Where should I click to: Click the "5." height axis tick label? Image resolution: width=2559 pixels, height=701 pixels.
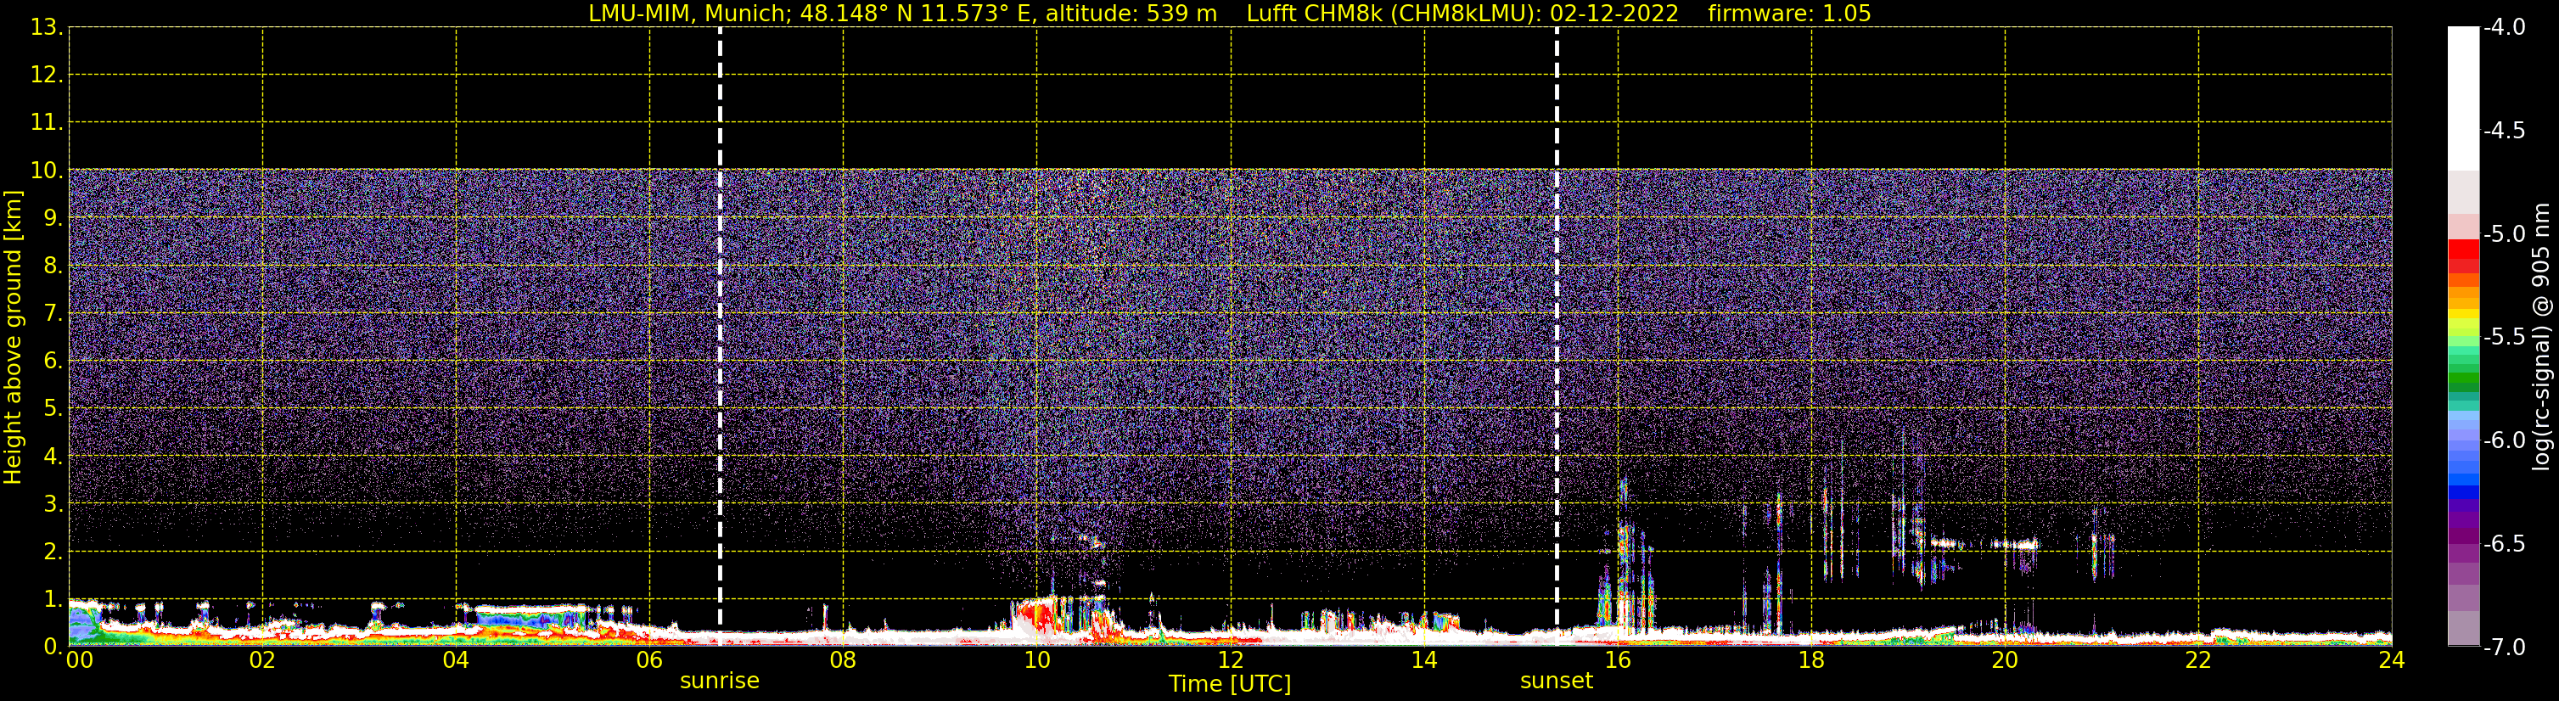click(53, 408)
